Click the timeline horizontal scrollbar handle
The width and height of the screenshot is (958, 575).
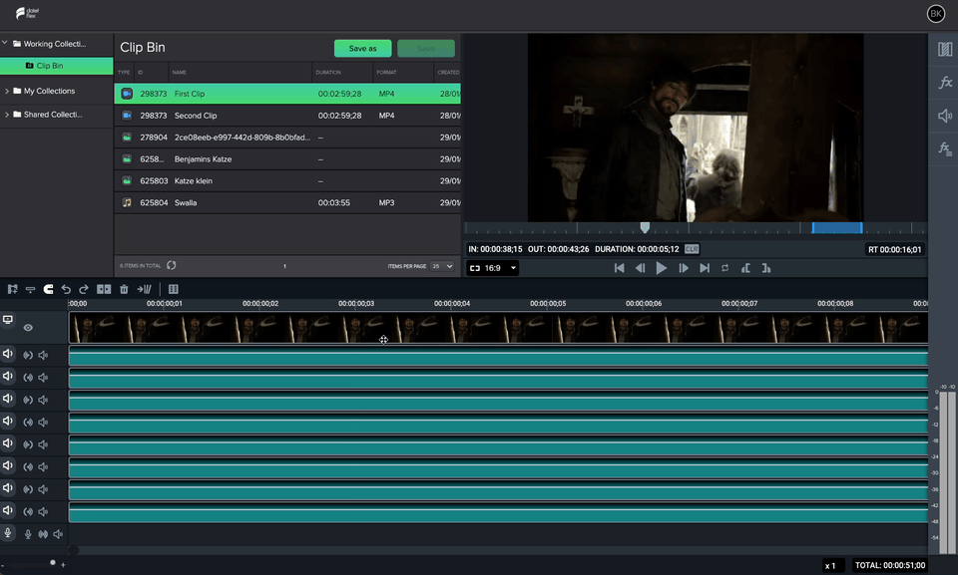tap(73, 550)
